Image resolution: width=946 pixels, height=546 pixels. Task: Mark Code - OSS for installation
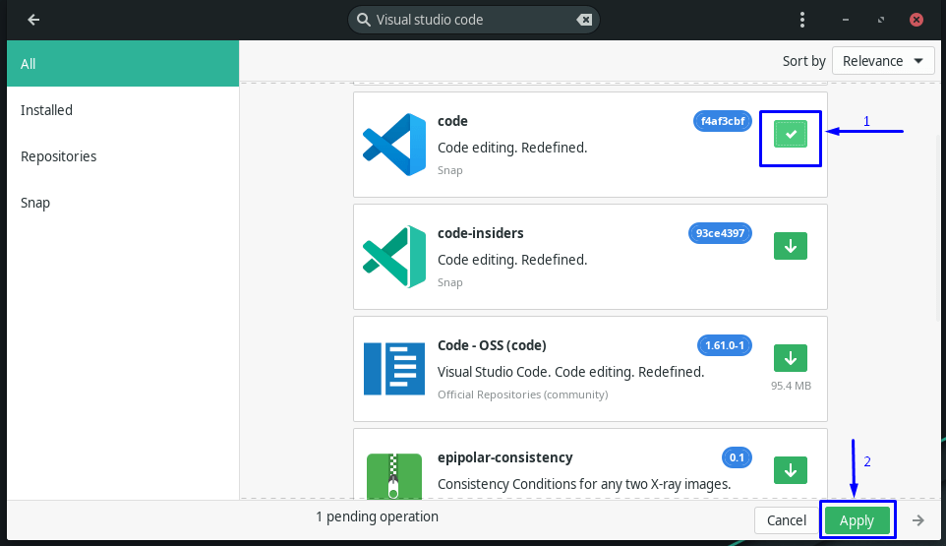[x=791, y=358]
